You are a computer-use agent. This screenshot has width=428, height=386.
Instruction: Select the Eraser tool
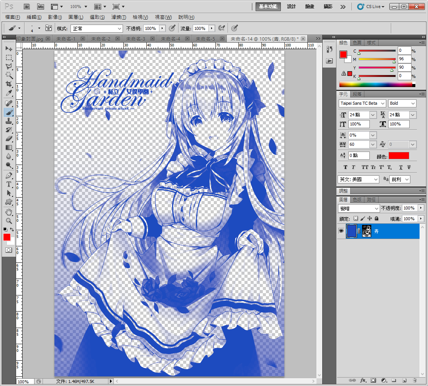tap(9, 139)
